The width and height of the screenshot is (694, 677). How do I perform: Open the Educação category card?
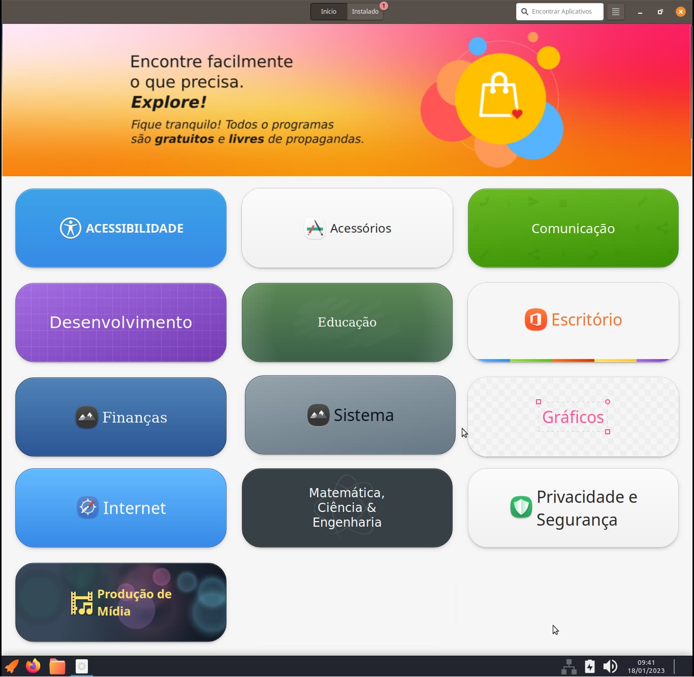347,323
